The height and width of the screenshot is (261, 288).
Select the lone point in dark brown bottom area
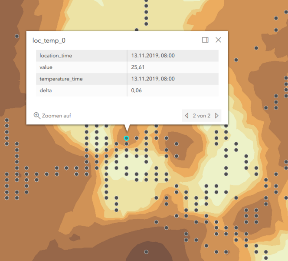click(x=146, y=251)
